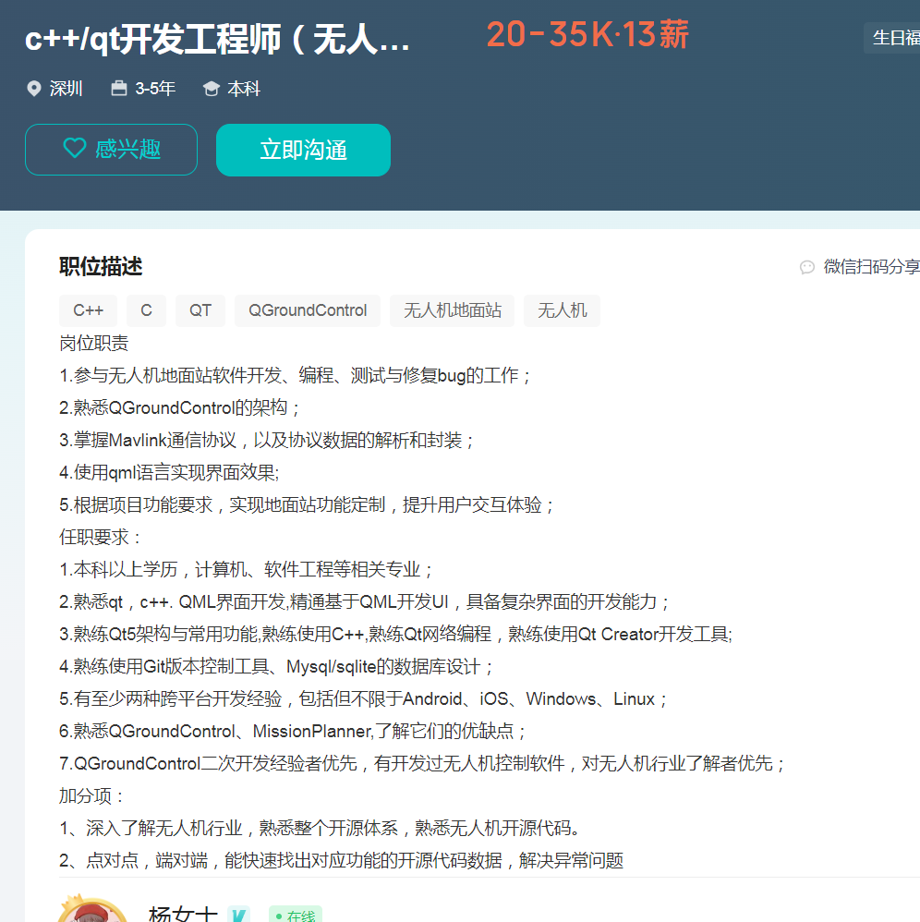Select the C skill tag
Screen dimensions: 920x922
(146, 310)
